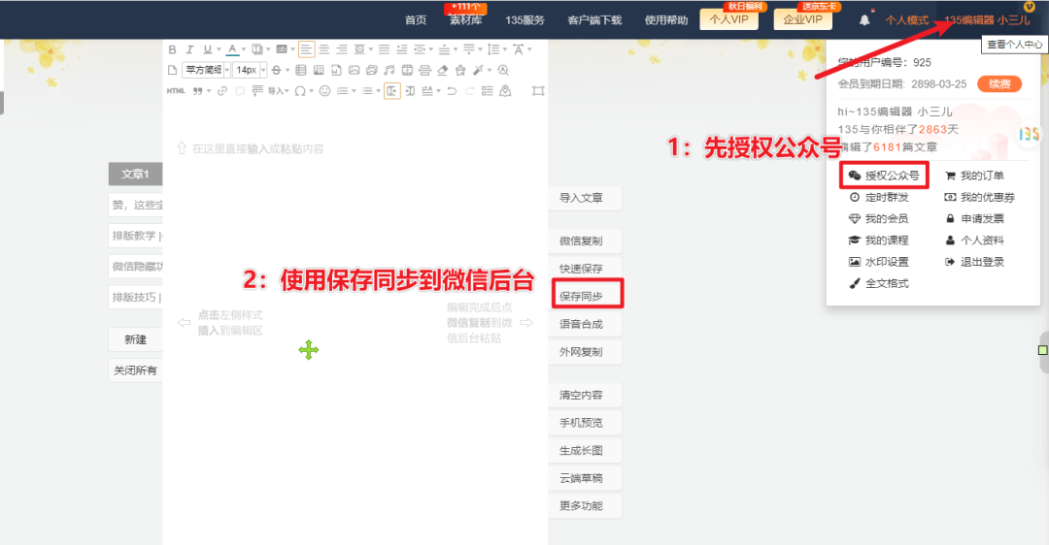The image size is (1049, 545).
Task: Open 定时群发 scheduled sending
Action: (879, 197)
